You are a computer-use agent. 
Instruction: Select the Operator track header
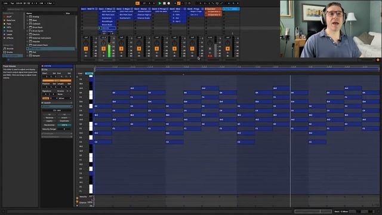[213, 9]
